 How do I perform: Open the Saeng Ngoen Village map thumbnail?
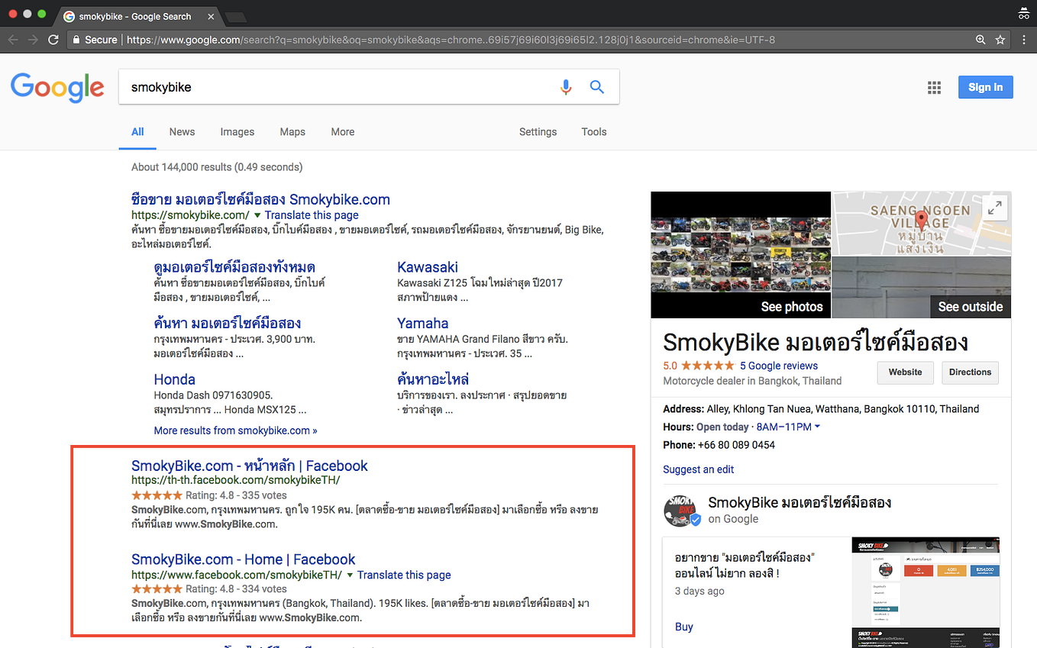[922, 223]
